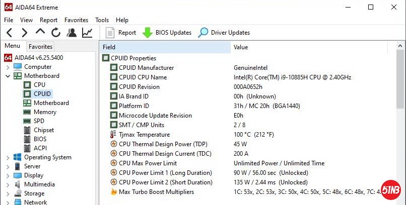Go up one level with the up arrow icon

point(40,32)
